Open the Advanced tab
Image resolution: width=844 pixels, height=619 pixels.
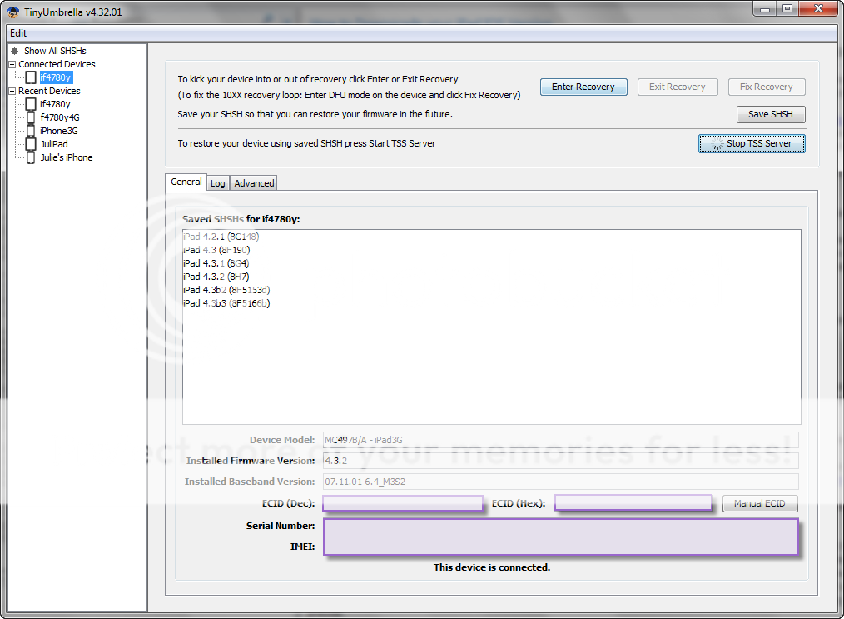click(254, 183)
